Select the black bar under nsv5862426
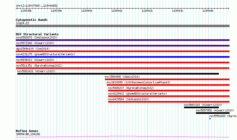This screenshot has width=237, height=140. tap(118, 74)
